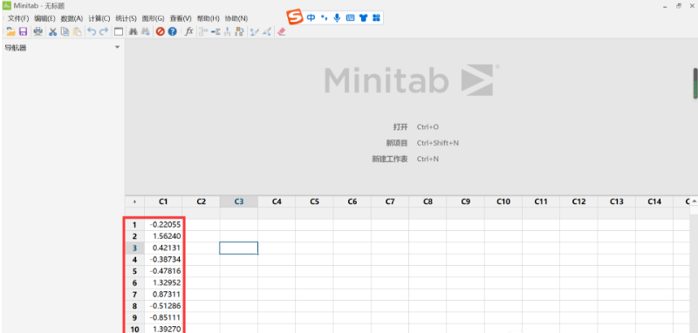The width and height of the screenshot is (698, 333).
Task: Toggle Sogou Chinese/English mode 中 icon
Action: tap(311, 17)
